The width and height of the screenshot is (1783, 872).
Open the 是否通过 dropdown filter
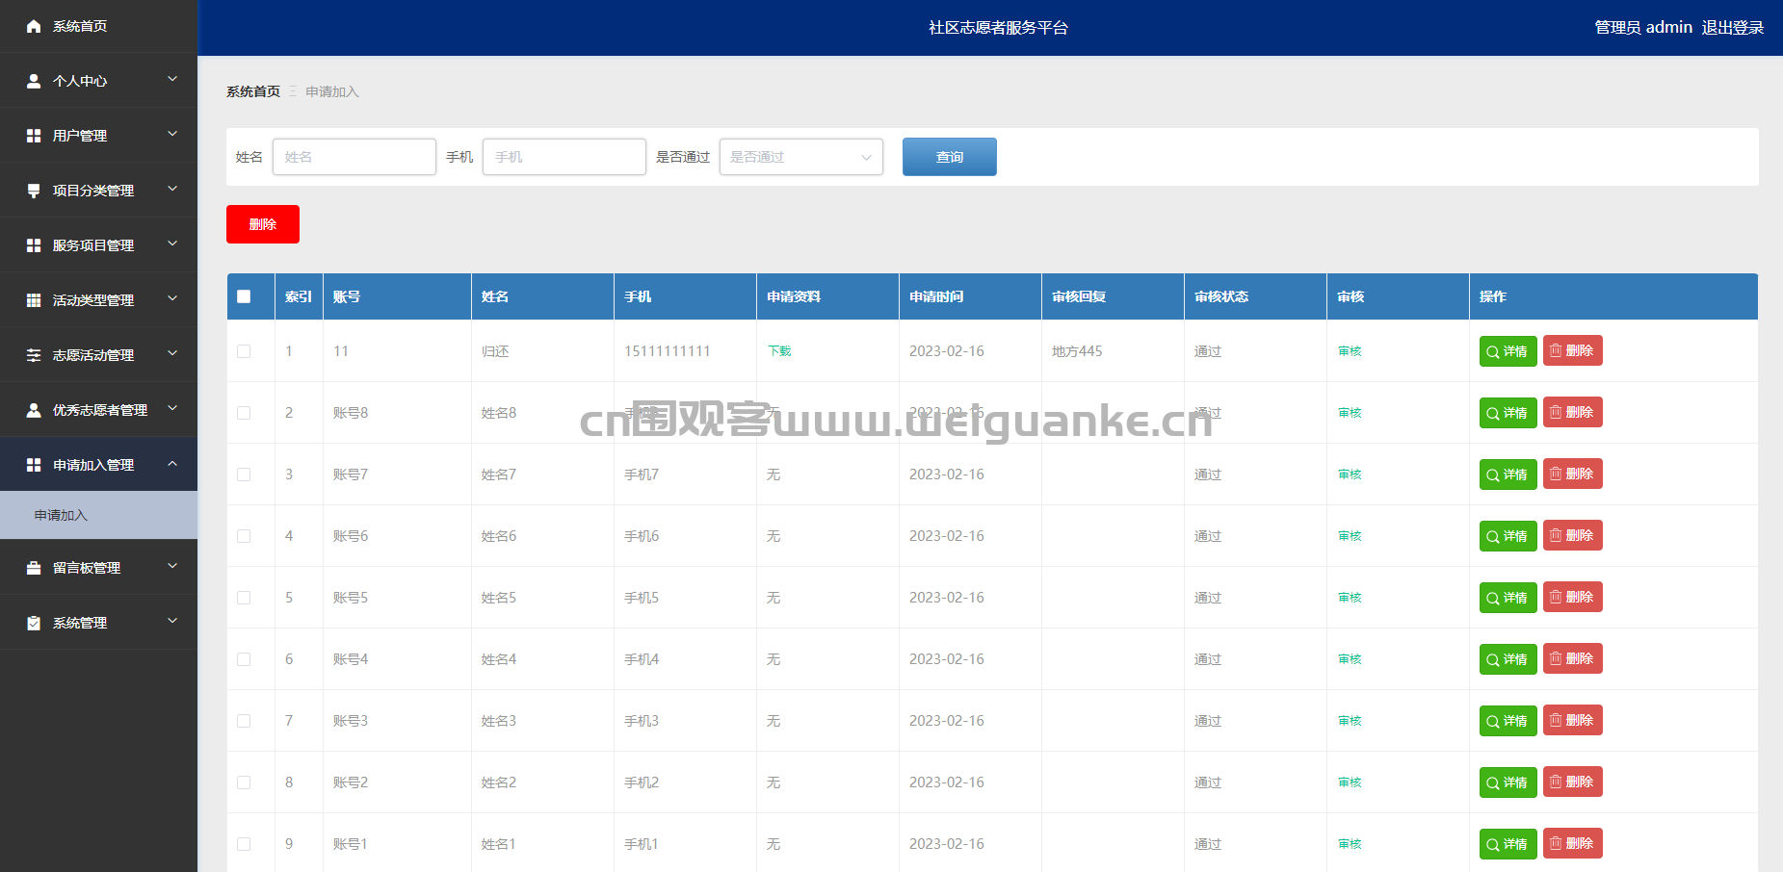(x=800, y=157)
